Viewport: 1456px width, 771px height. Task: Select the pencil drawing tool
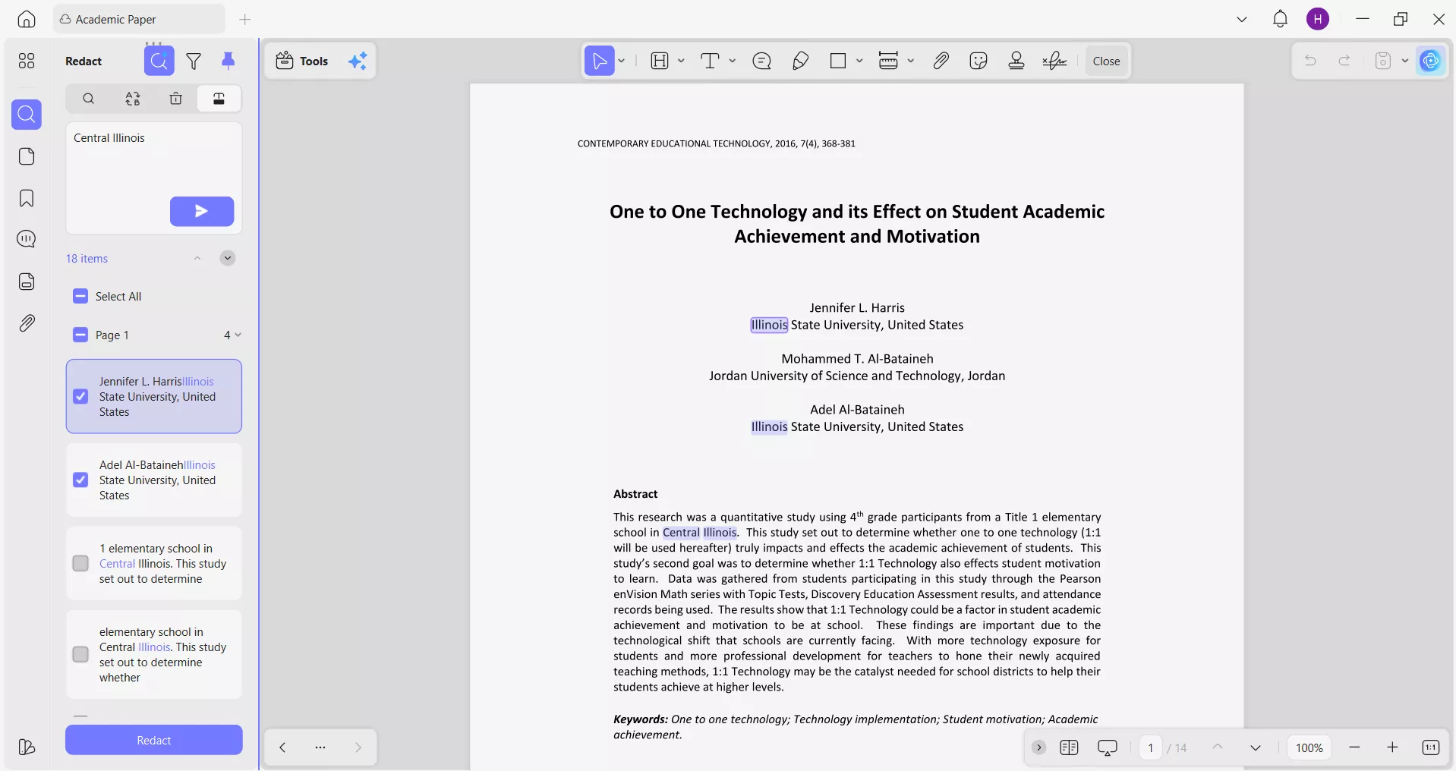(800, 61)
